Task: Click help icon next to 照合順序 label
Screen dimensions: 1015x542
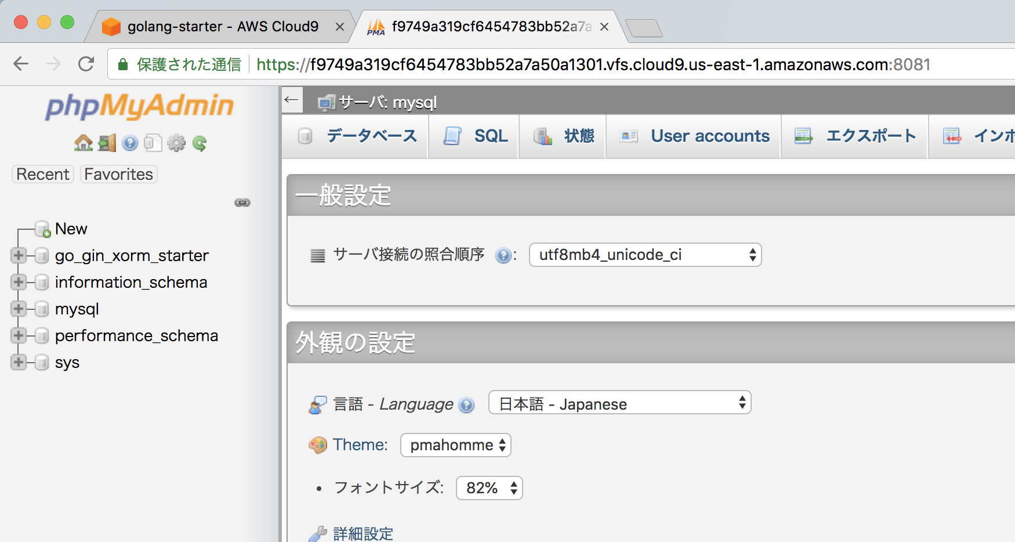Action: [x=503, y=255]
